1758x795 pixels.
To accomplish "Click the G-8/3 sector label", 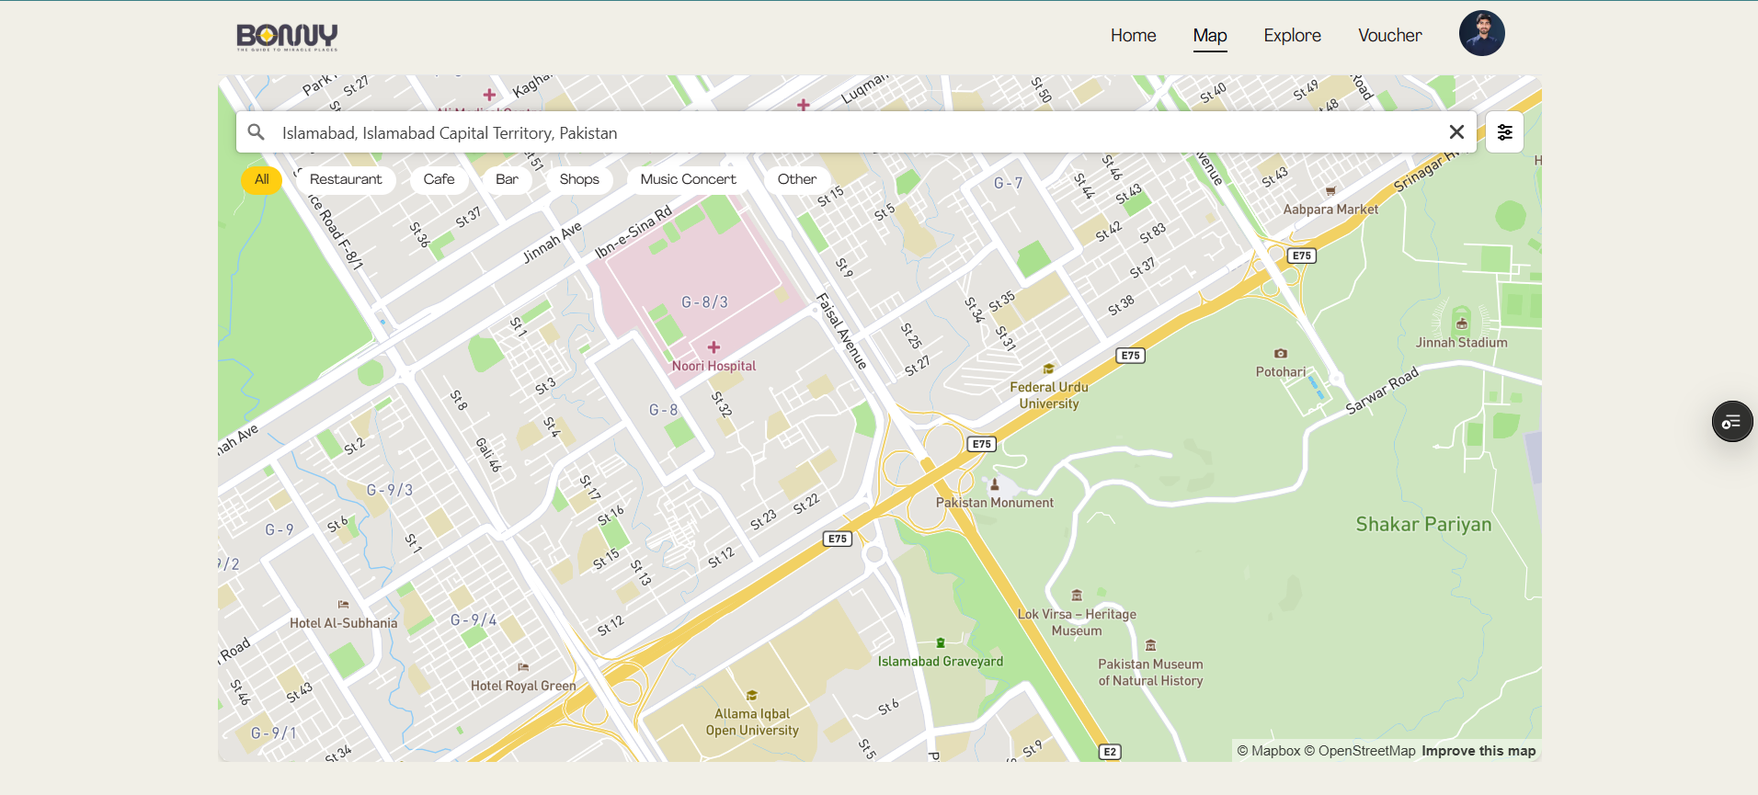I will (x=704, y=302).
